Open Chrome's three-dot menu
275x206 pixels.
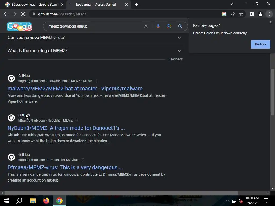tap(269, 14)
